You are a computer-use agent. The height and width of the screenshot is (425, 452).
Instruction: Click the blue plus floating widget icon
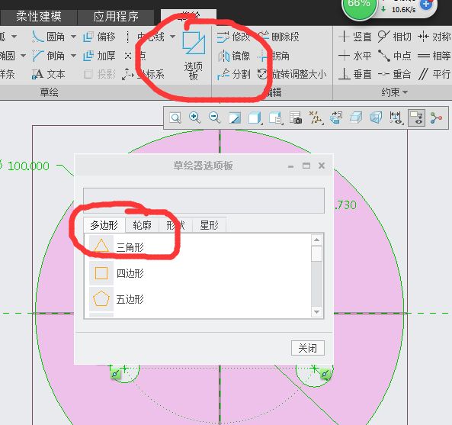coord(426,4)
